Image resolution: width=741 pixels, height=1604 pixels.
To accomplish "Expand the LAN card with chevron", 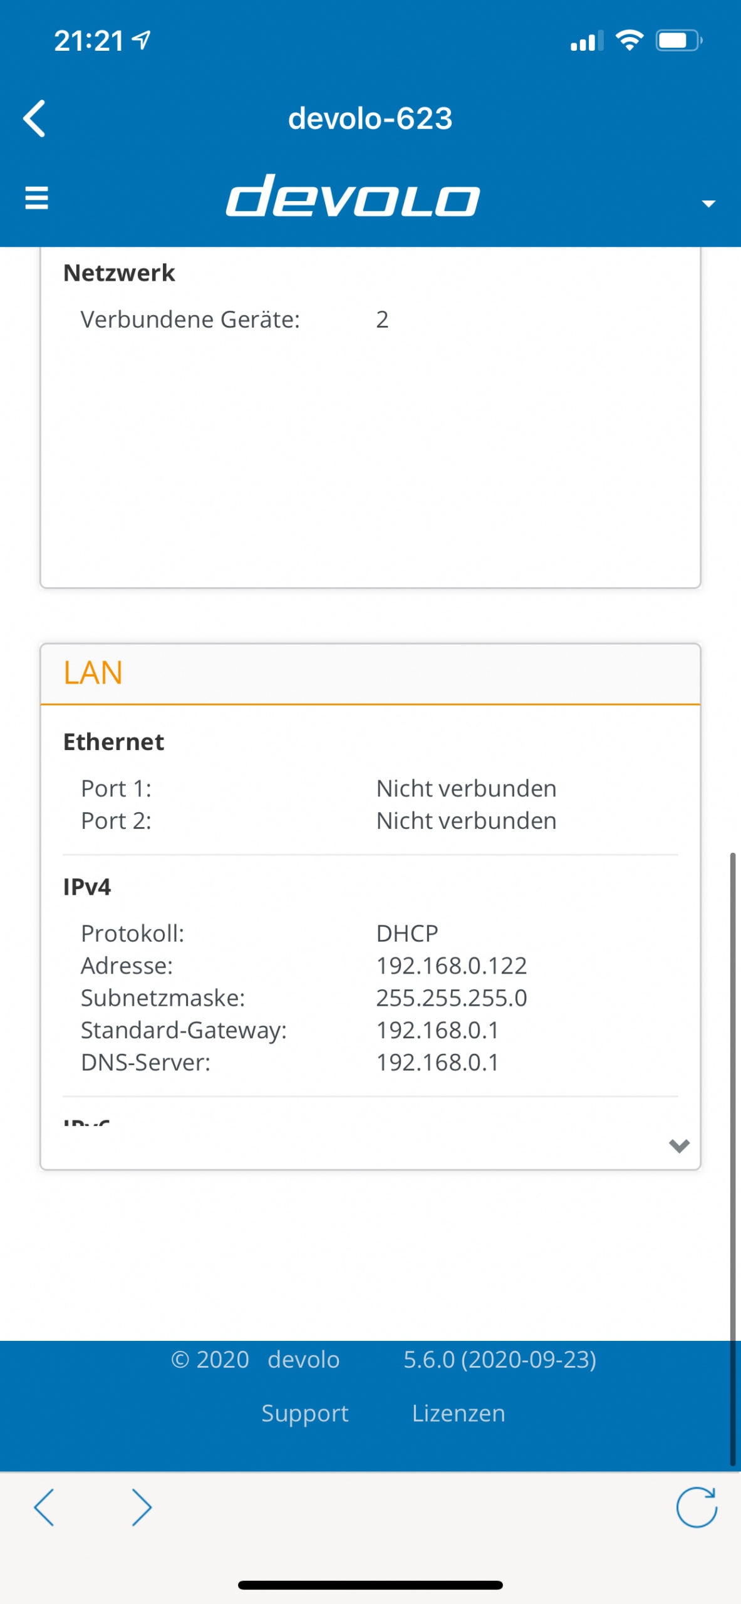I will (679, 1146).
